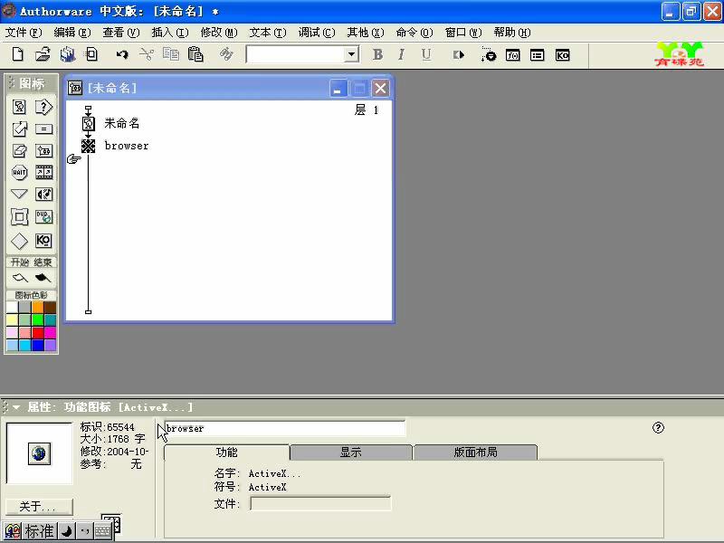
Task: Toggle Italic text formatting
Action: (401, 54)
